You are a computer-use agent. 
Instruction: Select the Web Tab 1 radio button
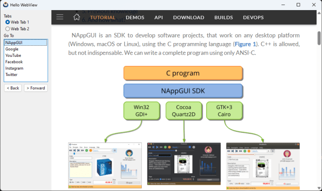click(x=7, y=22)
